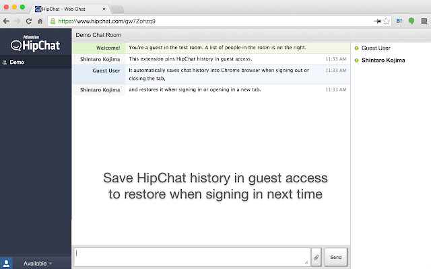Image resolution: width=431 pixels, height=269 pixels.
Task: Select the HipChat - Web Chat tab
Action: point(69,9)
